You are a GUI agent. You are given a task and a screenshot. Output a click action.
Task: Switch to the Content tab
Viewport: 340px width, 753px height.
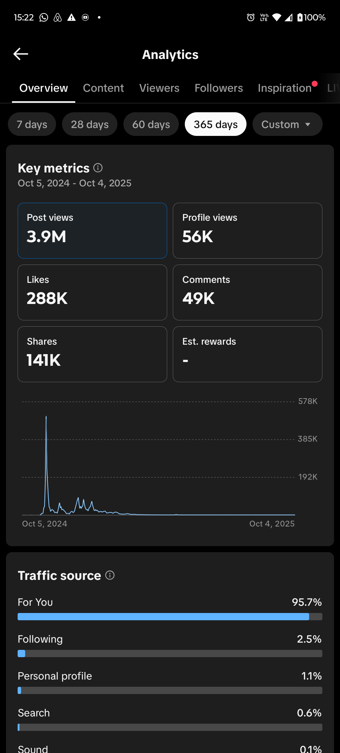[x=103, y=88]
